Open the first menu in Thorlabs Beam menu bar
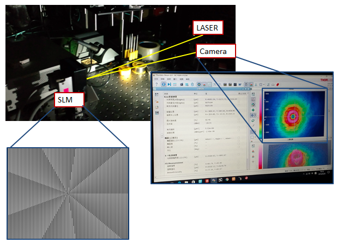This screenshot has width=337, height=242. click(x=157, y=80)
